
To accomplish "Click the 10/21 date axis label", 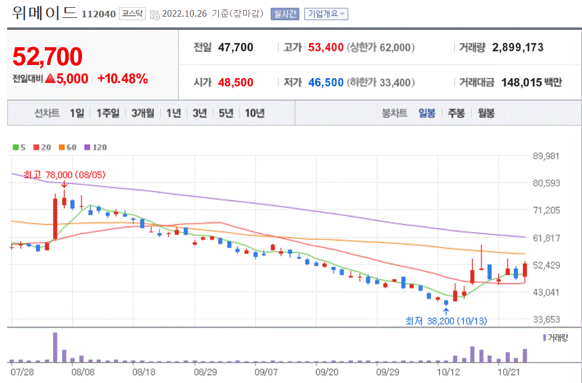I will 509,372.
